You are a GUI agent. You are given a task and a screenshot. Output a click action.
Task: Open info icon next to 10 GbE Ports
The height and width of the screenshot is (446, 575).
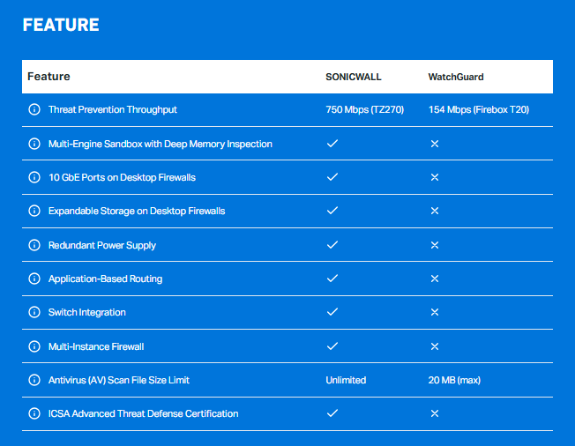tap(34, 177)
